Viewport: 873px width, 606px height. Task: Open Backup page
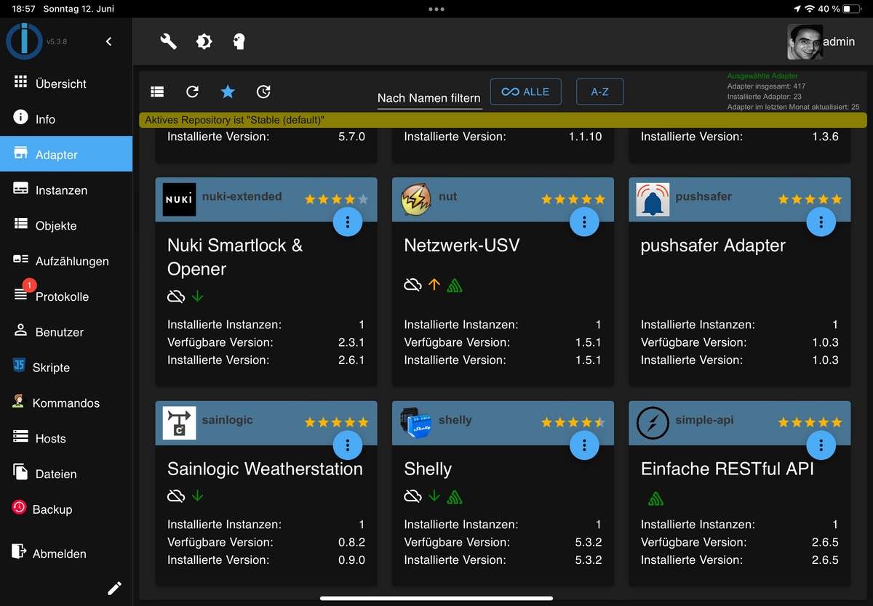(66, 509)
